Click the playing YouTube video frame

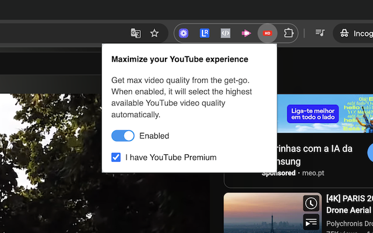105,163
